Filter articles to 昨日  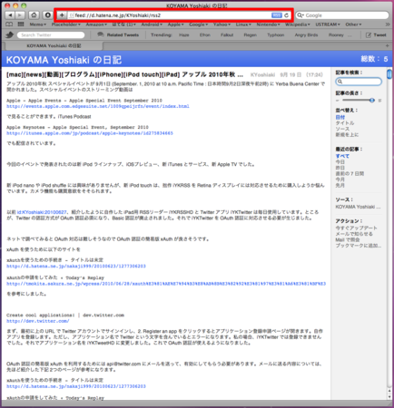click(x=340, y=168)
